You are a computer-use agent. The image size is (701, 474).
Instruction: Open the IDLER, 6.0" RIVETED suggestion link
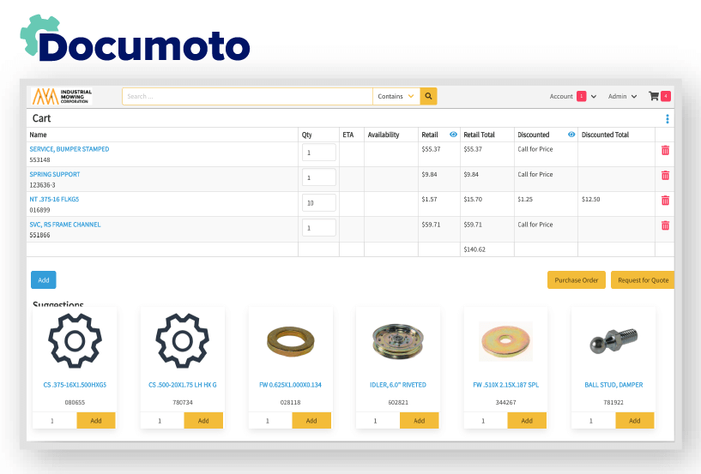click(x=398, y=385)
